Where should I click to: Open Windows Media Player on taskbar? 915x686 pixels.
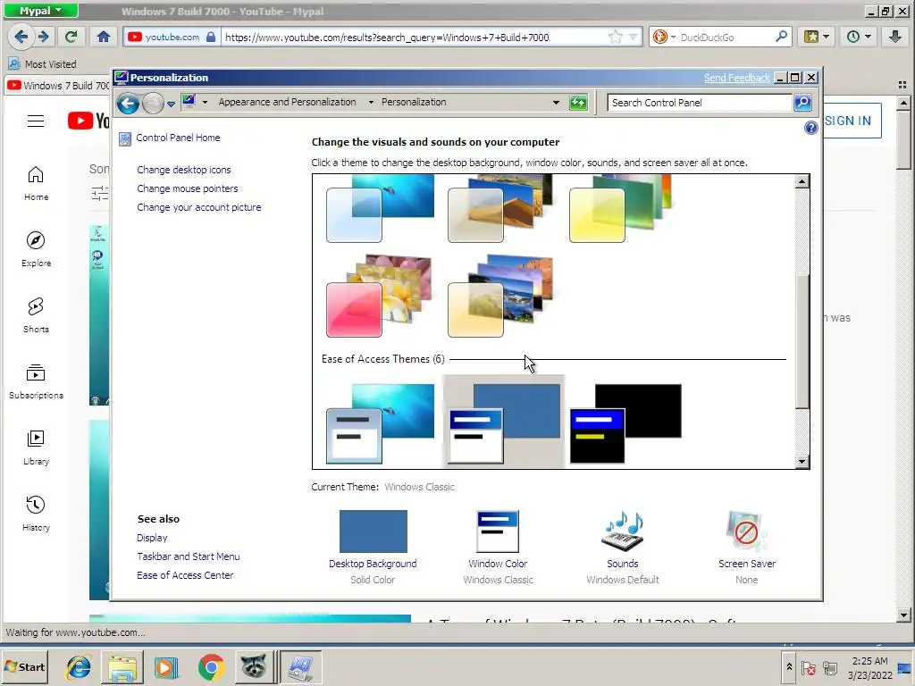pos(166,666)
